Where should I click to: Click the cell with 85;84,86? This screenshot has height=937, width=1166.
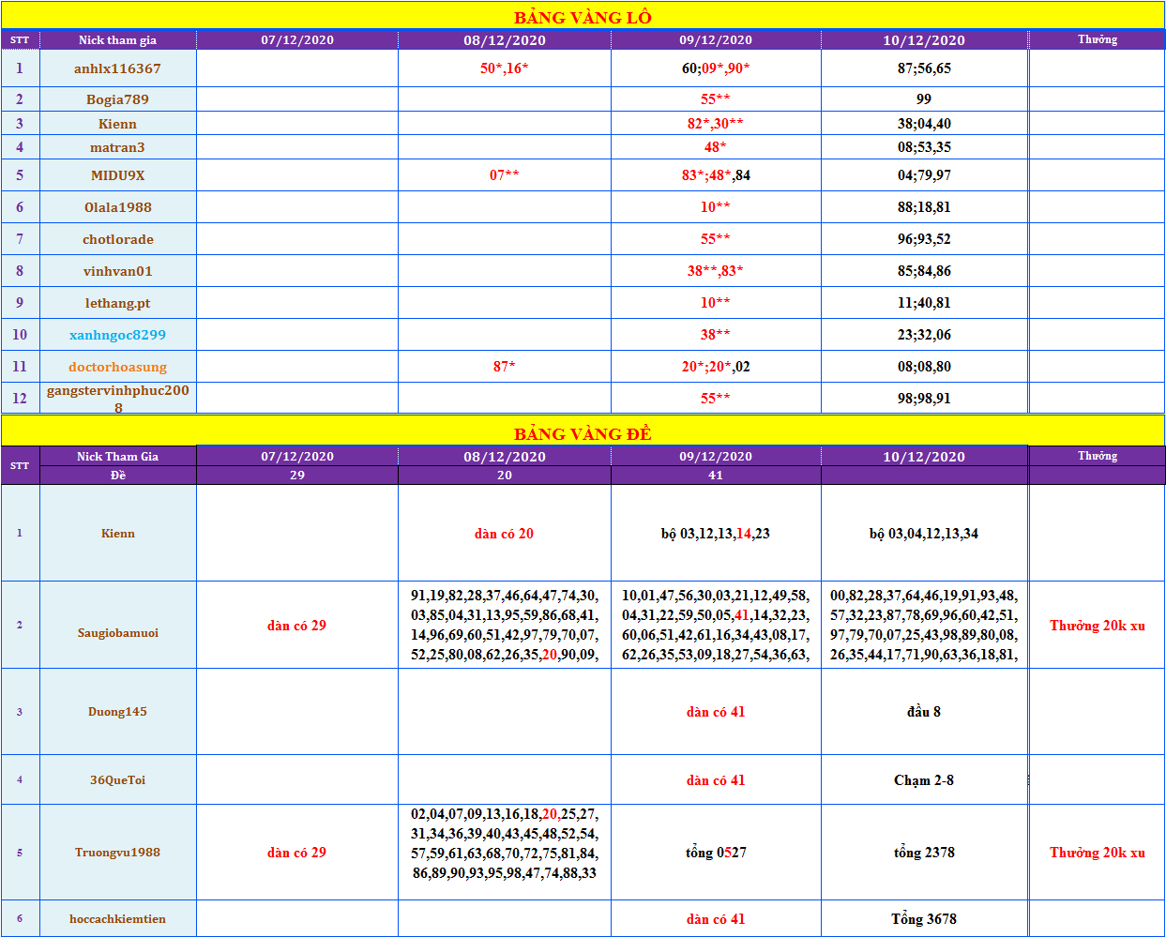924,271
